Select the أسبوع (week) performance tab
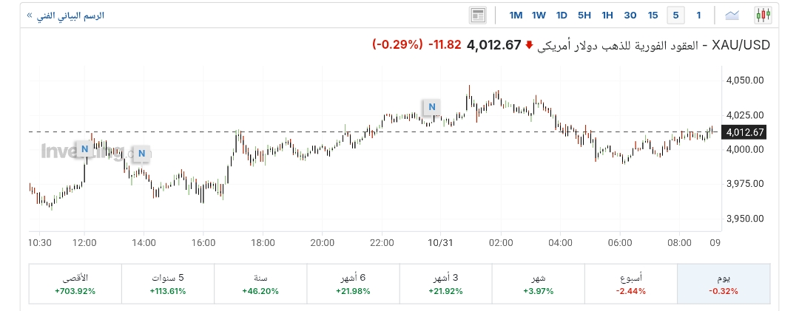 [631, 284]
